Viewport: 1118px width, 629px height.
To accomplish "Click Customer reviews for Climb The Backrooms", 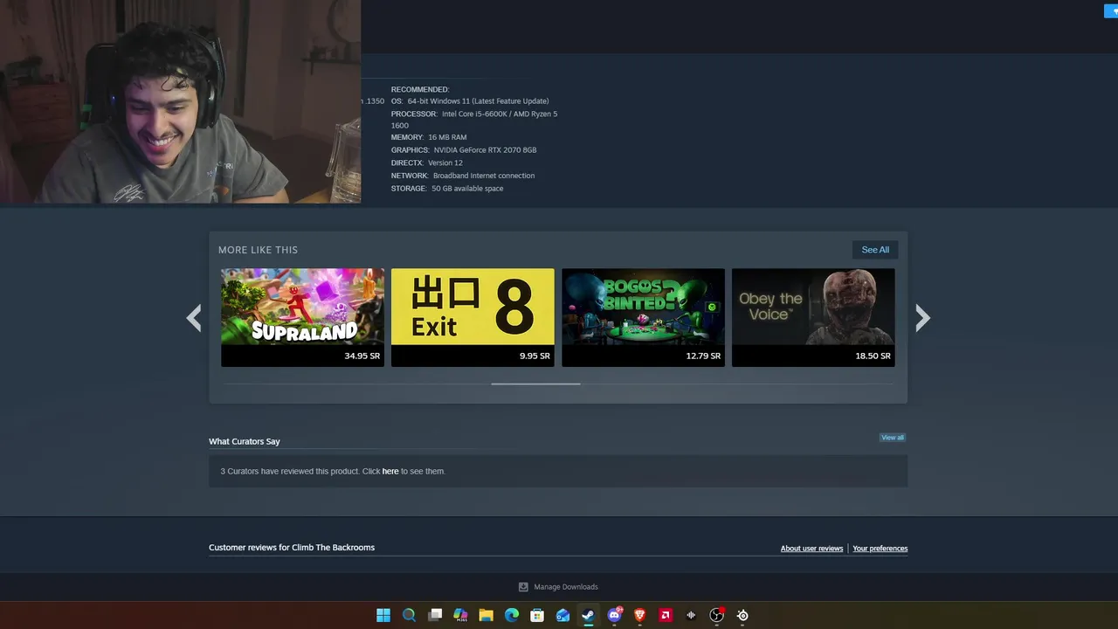I will tap(292, 548).
